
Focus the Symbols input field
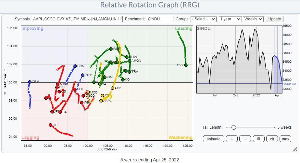click(78, 19)
